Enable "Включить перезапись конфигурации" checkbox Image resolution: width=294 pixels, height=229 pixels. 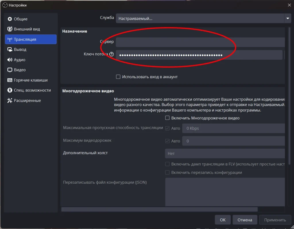167,172
